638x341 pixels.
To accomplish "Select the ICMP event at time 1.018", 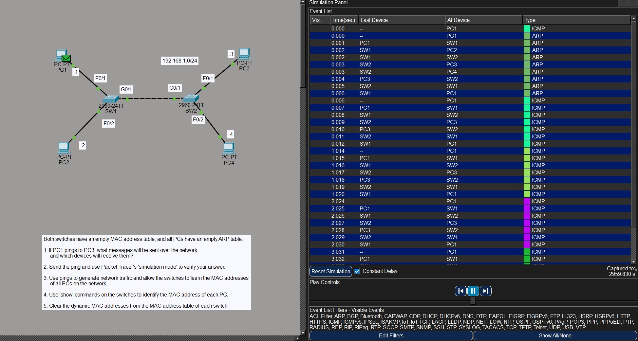I will 470,180.
